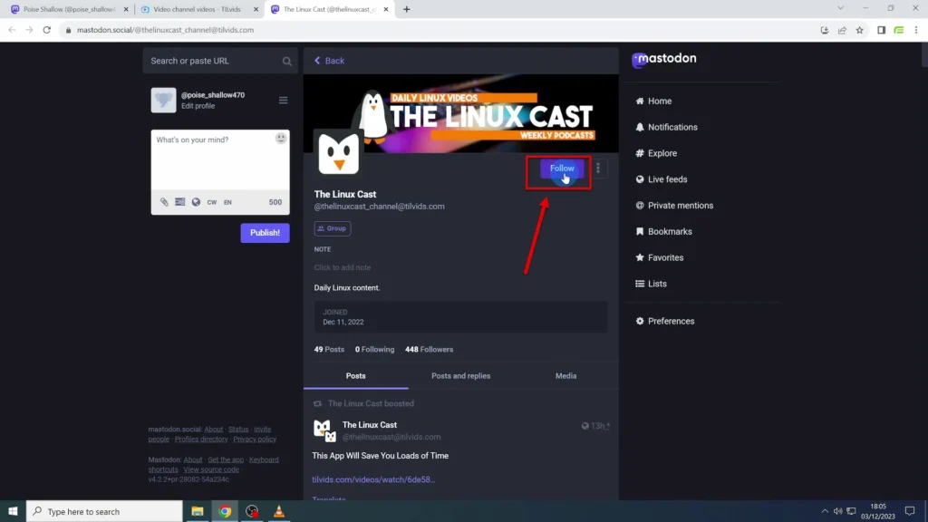Open the account hamburger menu next to poise_shallow470

click(283, 100)
